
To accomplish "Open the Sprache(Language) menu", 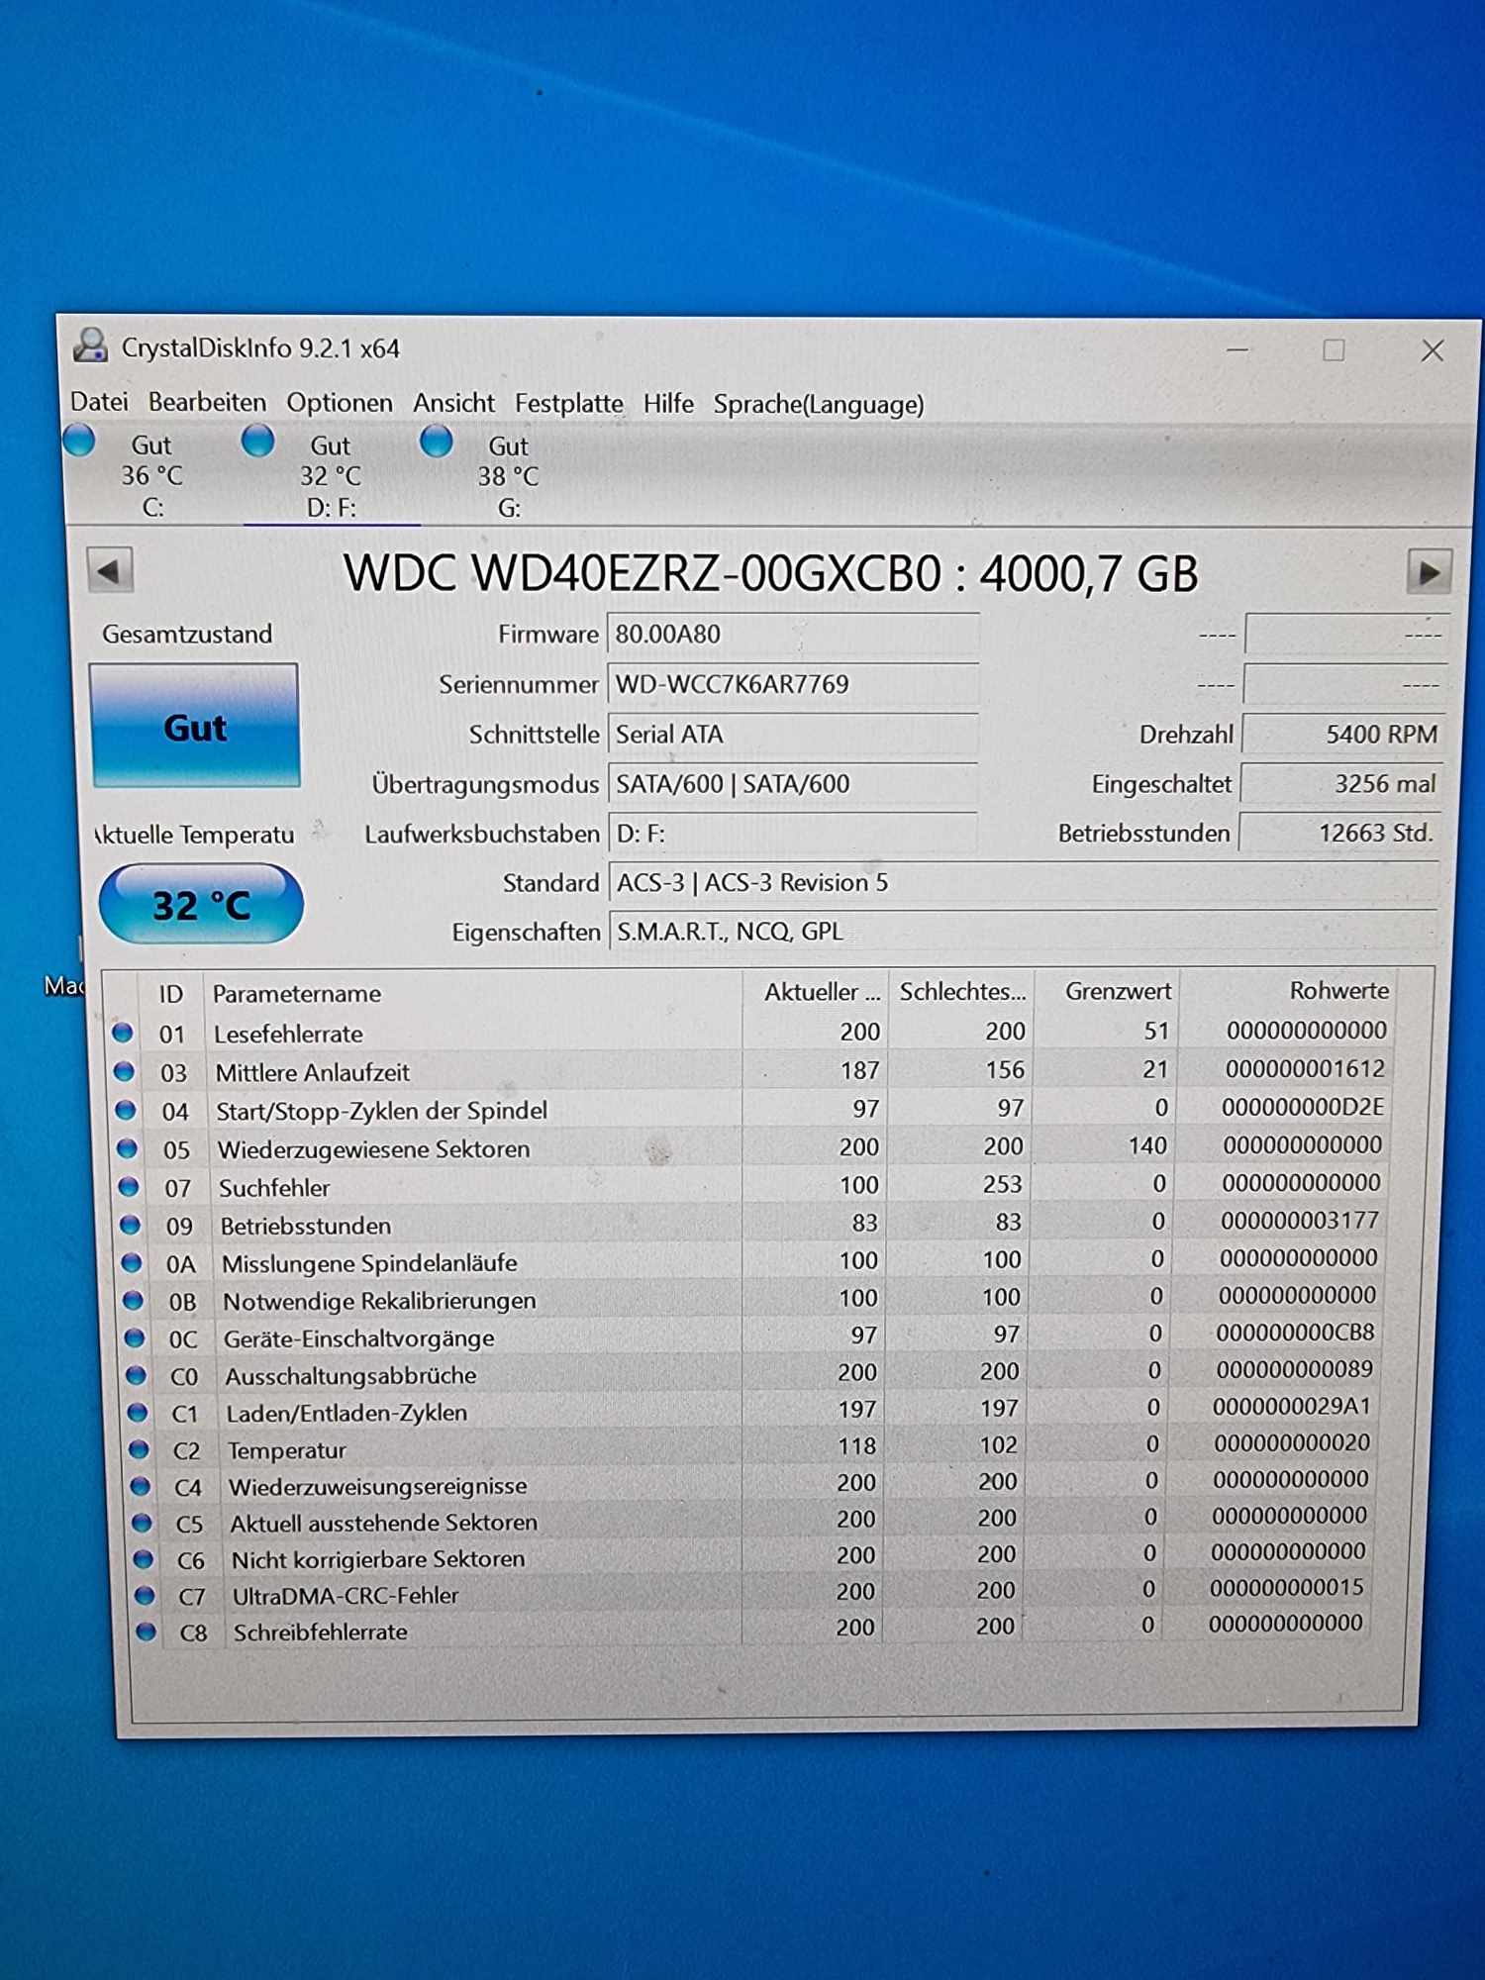I will (x=819, y=404).
